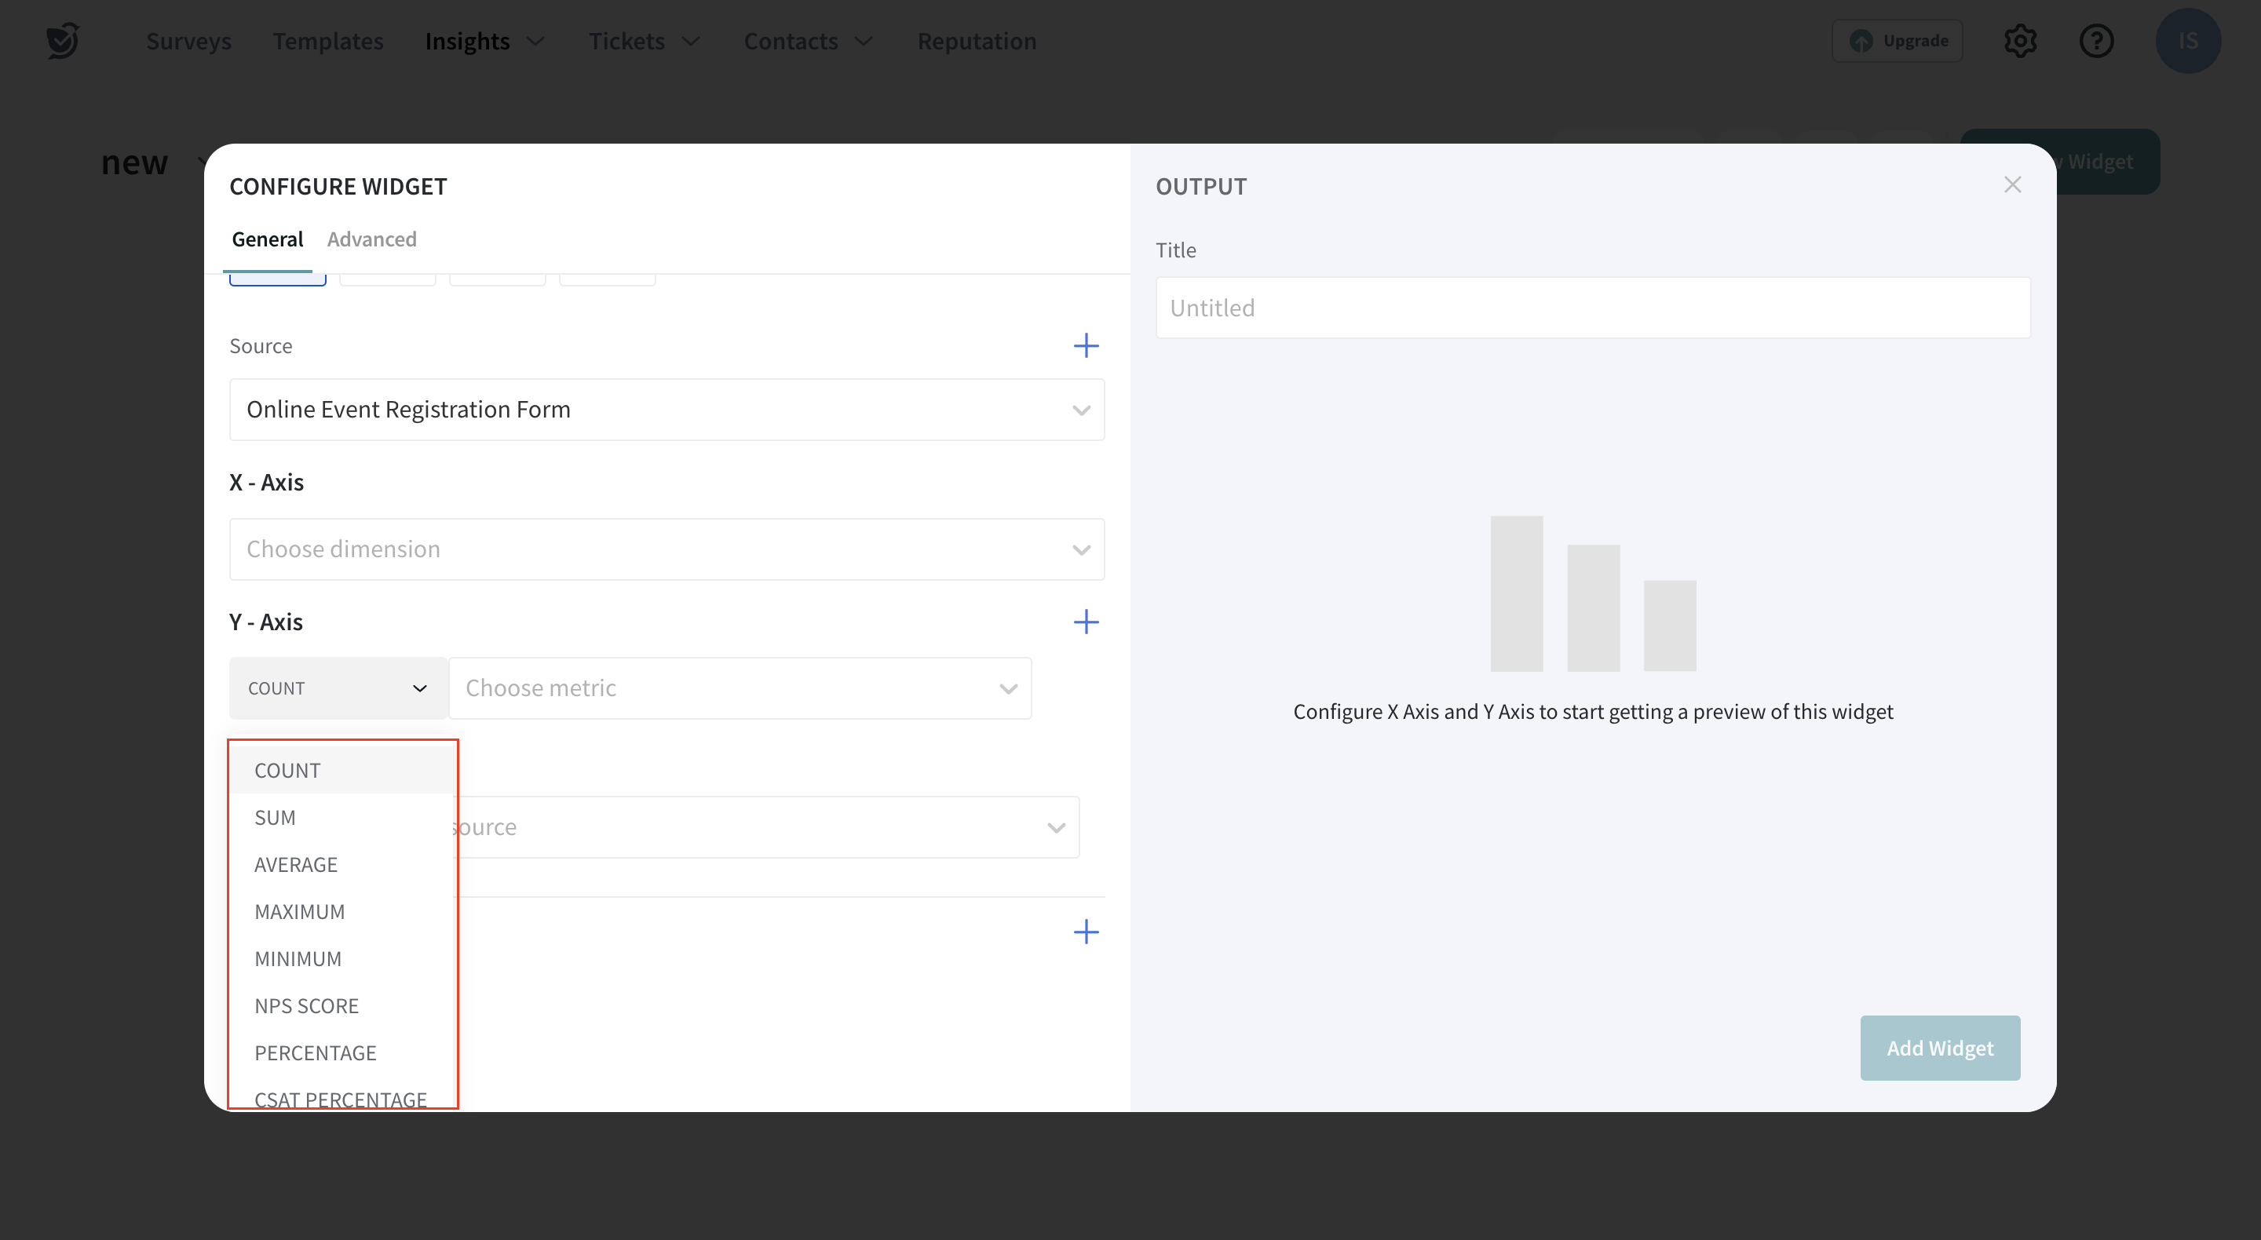This screenshot has width=2261, height=1240.
Task: Click the Upgrade button
Action: point(1898,40)
